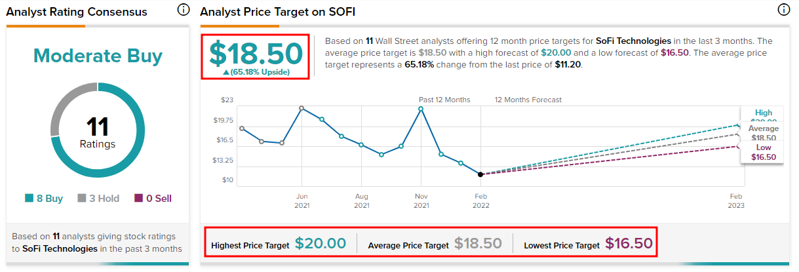Select the 12 Months Forecast chart label
Image resolution: width=799 pixels, height=272 pixels.
point(528,100)
